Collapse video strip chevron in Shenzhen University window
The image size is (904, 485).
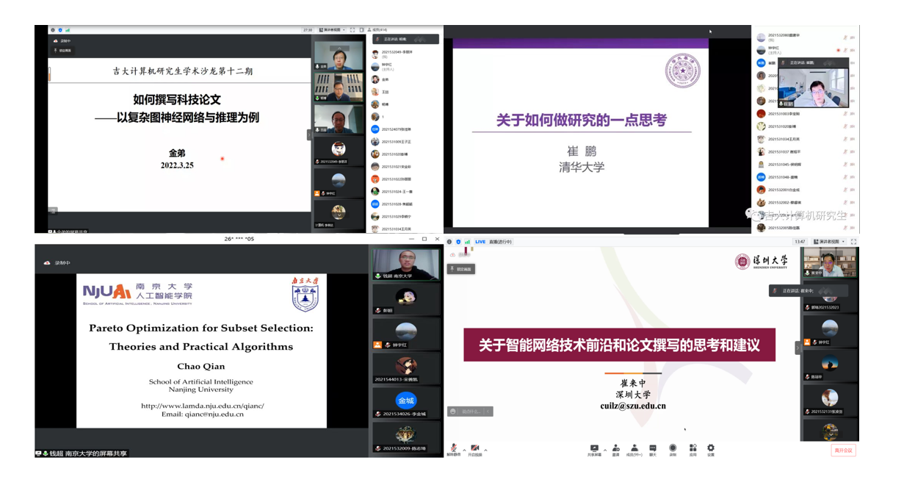(798, 348)
